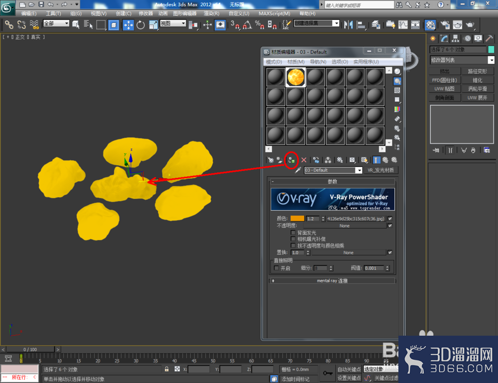Click the 涡轮平滑 modifier button
The image size is (498, 383).
[x=478, y=89]
